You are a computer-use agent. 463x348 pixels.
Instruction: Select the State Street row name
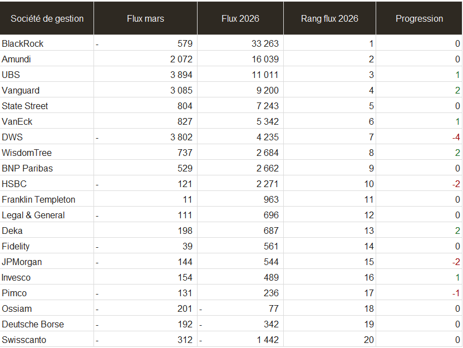25,106
